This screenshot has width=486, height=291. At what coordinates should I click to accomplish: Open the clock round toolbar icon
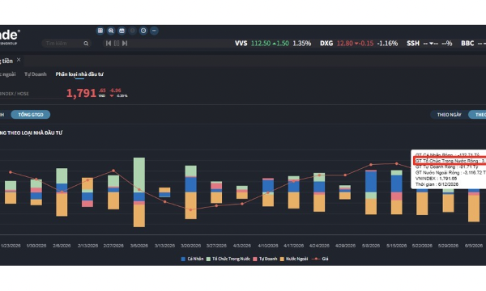coord(143,31)
